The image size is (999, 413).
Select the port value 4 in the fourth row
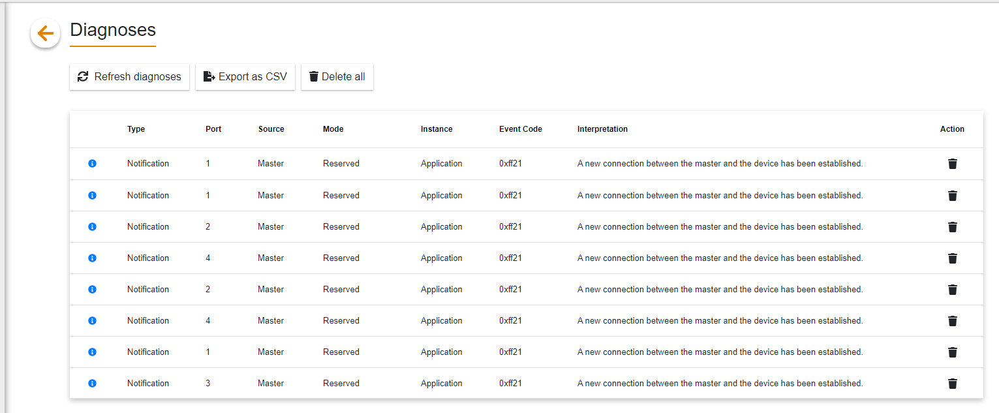click(208, 258)
